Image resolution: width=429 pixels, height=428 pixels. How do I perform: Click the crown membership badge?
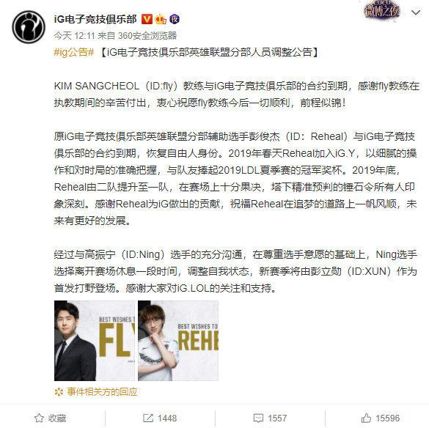(161, 19)
